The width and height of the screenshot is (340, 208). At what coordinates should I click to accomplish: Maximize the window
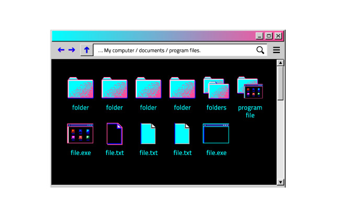[269, 36]
